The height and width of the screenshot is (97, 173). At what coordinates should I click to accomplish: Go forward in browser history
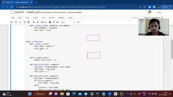pyautogui.click(x=7, y=7)
